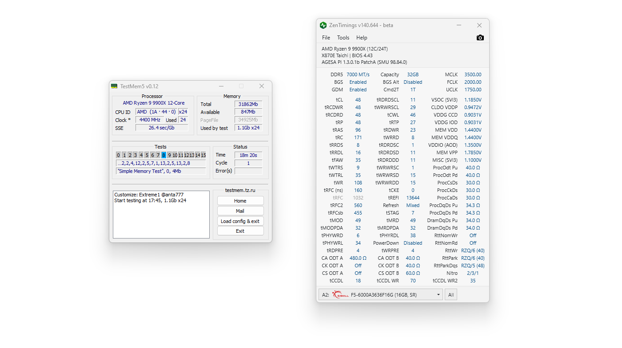
Task: Click the TestMem5 memory chip title icon
Action: pos(114,86)
